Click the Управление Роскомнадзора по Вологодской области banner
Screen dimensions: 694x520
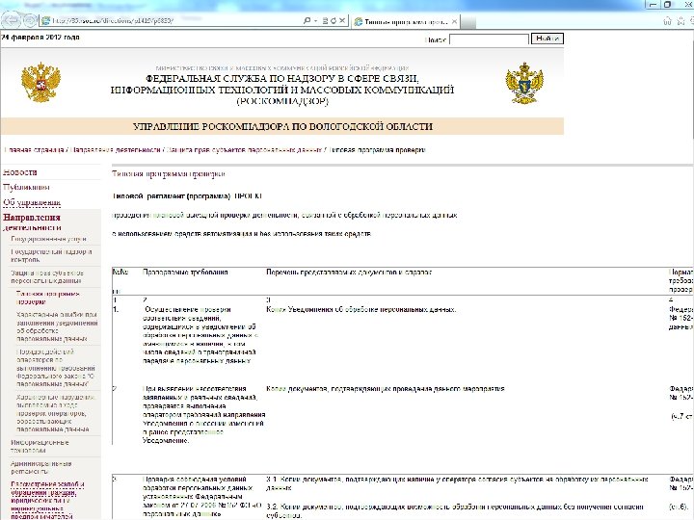(x=282, y=126)
